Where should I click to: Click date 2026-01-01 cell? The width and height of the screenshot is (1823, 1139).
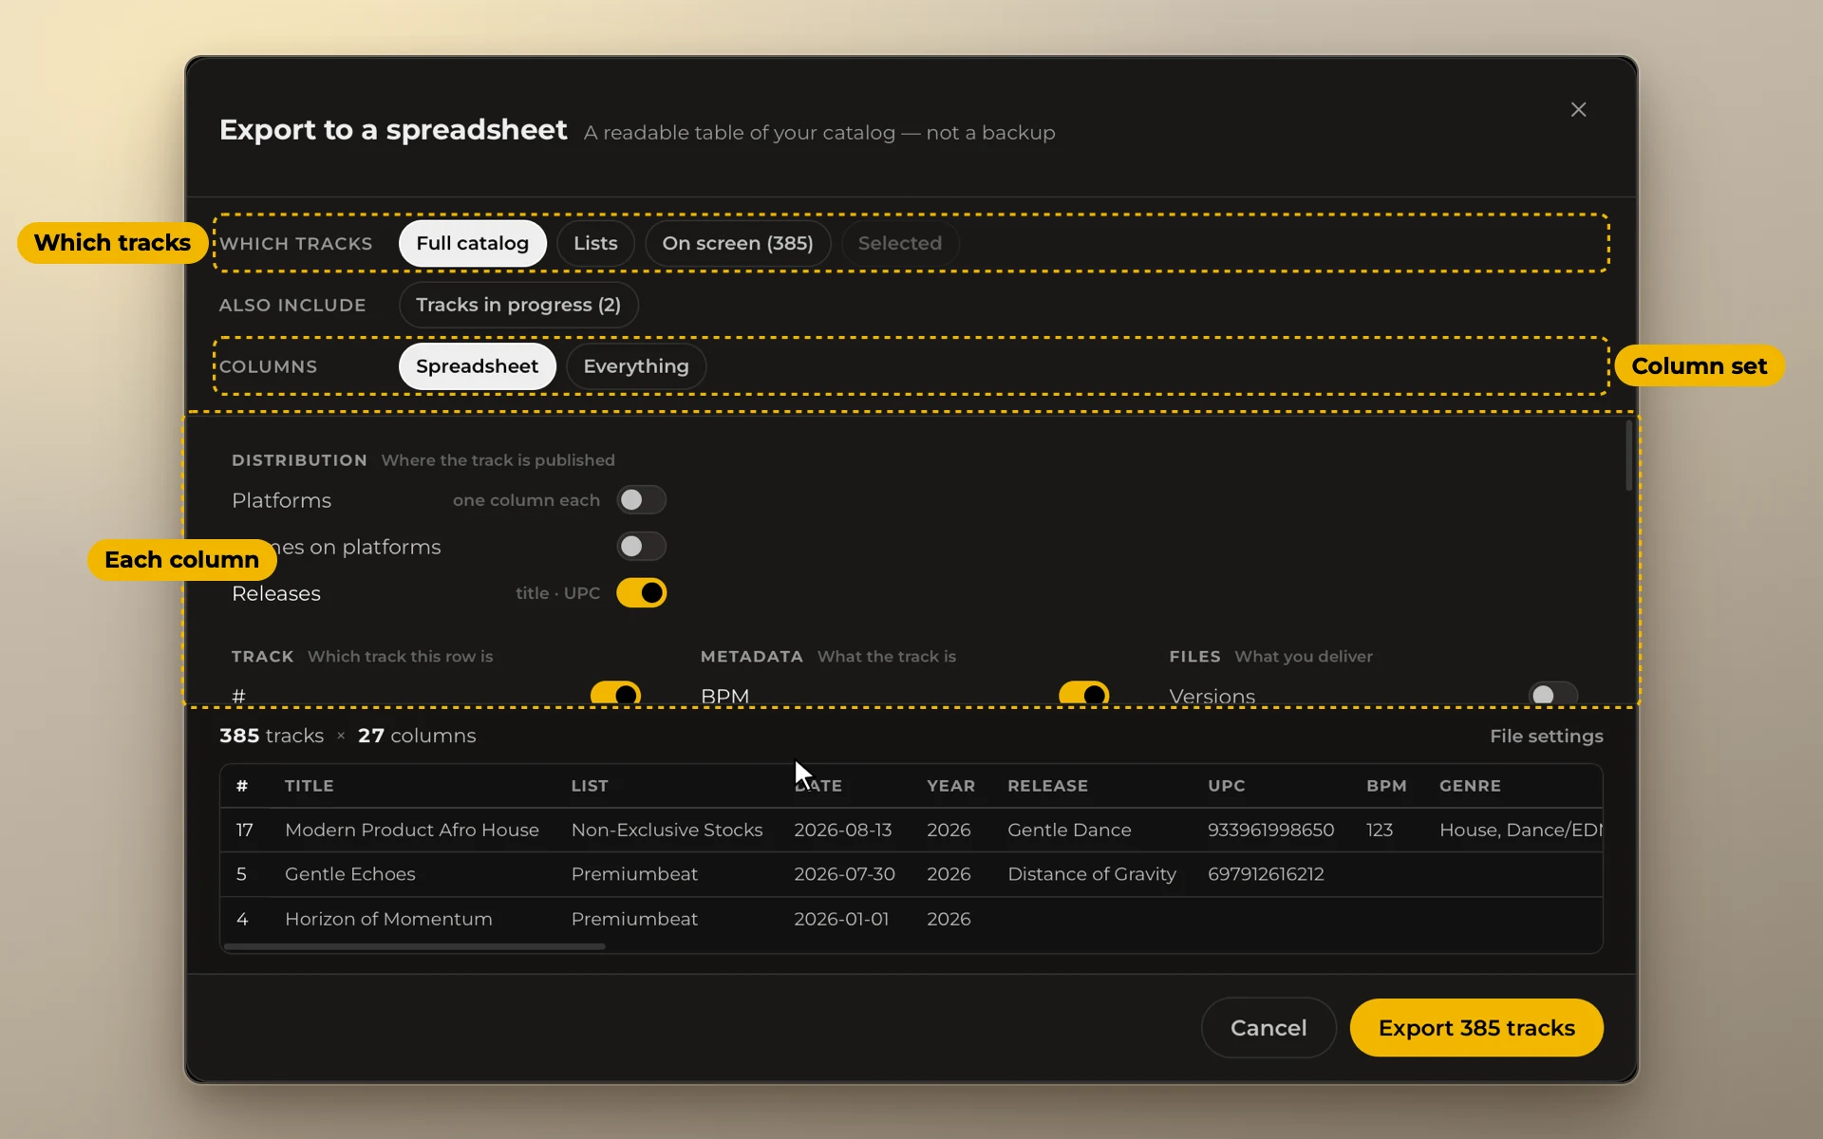coord(841,919)
